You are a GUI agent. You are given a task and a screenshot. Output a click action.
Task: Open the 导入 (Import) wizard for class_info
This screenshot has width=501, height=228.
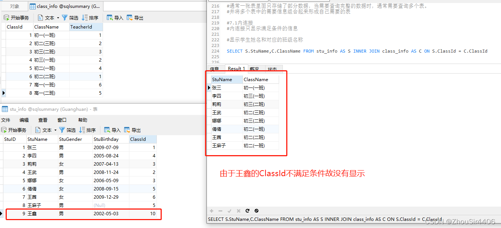point(114,17)
